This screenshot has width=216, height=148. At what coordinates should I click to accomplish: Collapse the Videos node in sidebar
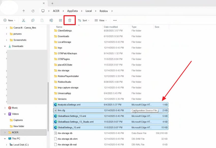point(5,114)
